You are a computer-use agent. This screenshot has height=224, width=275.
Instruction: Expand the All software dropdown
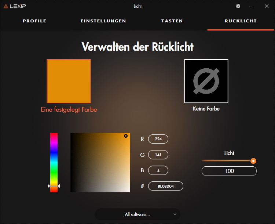(x=137, y=214)
